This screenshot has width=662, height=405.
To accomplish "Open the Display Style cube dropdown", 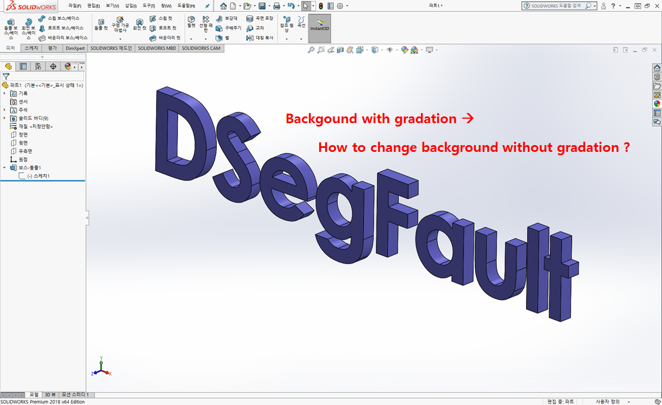I will coord(382,50).
